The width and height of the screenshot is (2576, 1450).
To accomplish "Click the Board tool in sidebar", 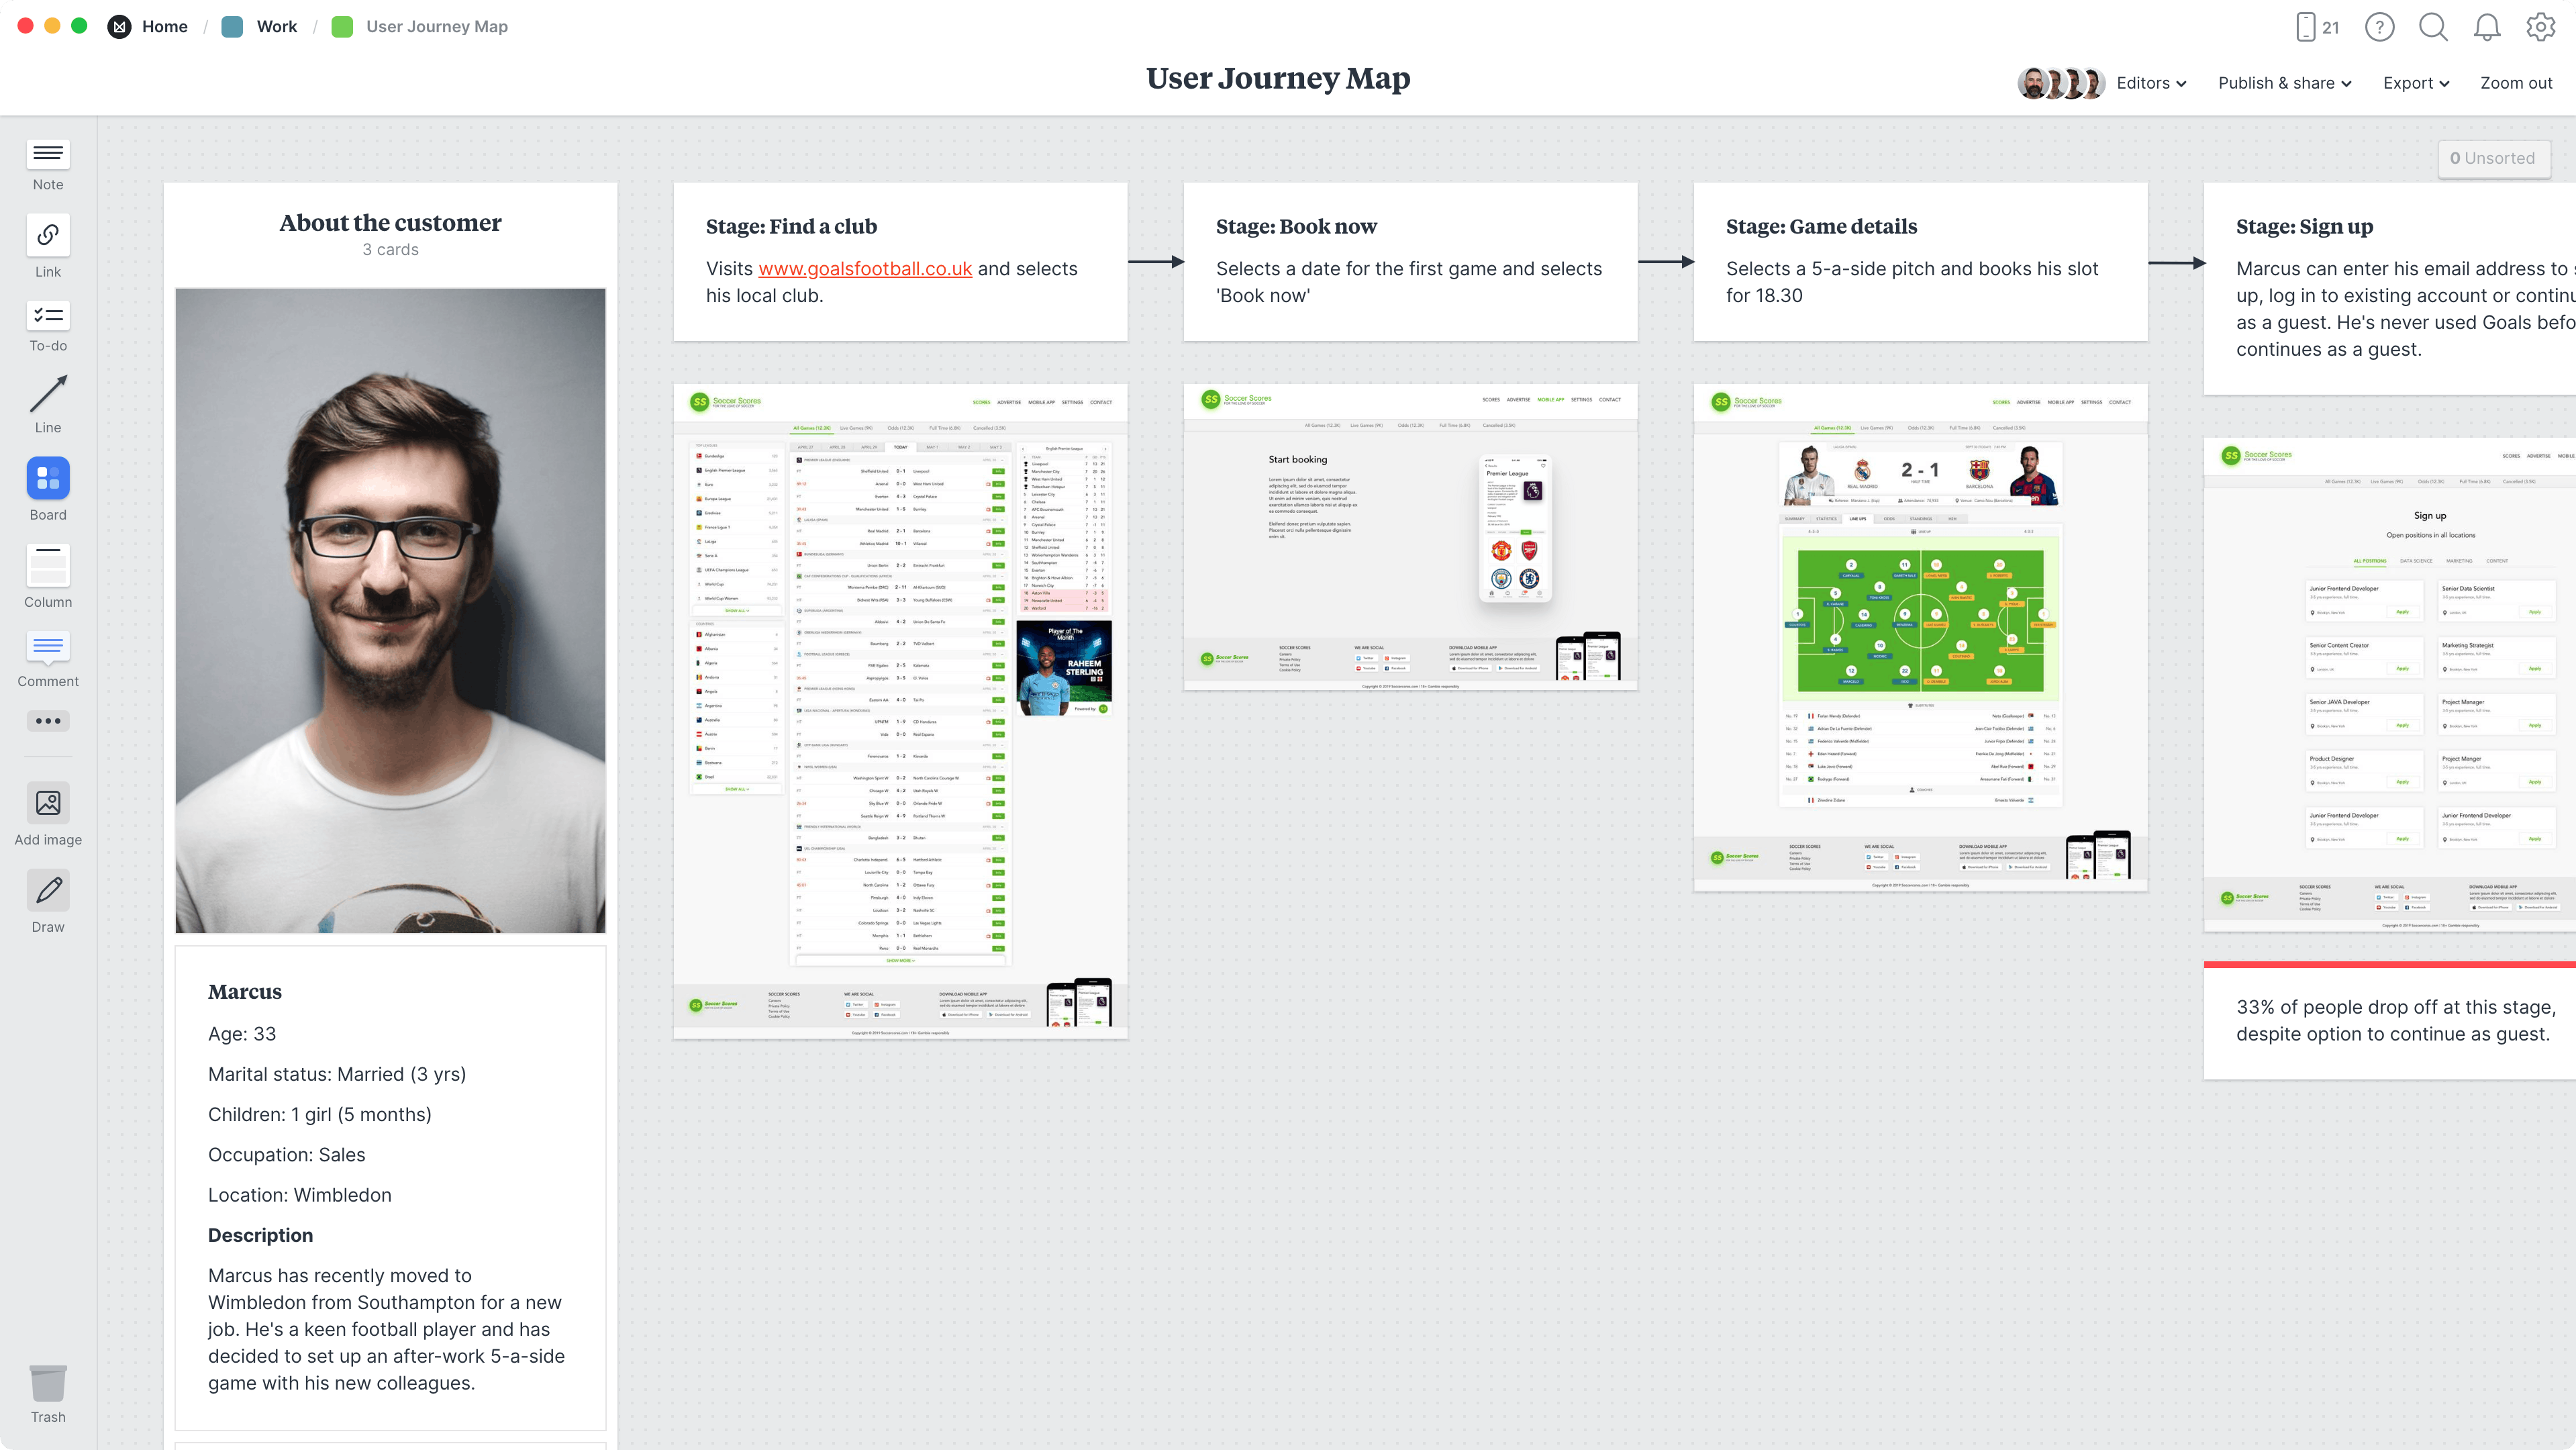I will coord(48,491).
